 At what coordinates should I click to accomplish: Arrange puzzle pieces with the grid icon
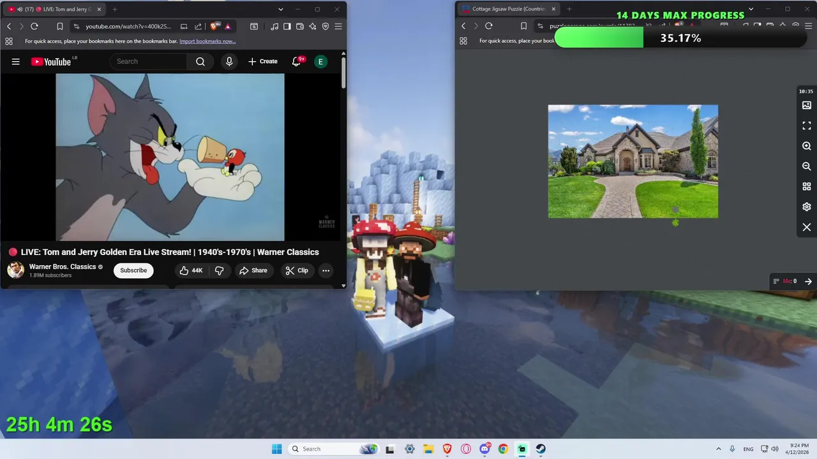[x=807, y=187]
